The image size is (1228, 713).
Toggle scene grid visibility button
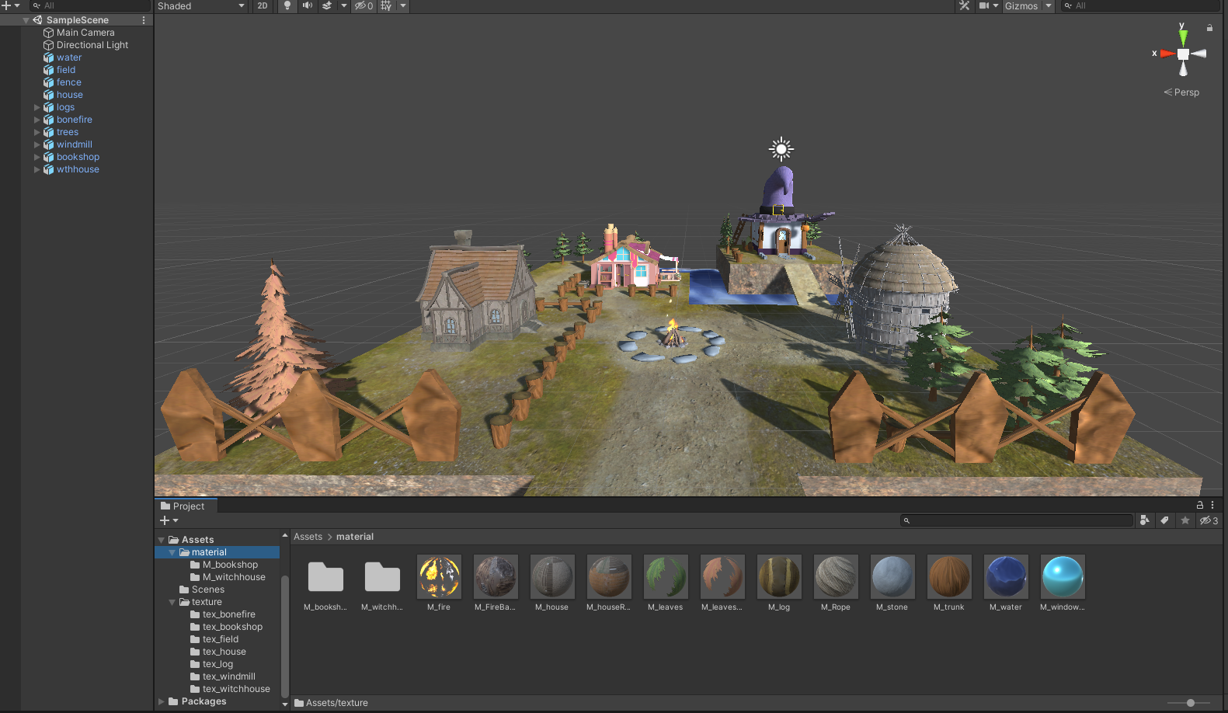coord(386,6)
